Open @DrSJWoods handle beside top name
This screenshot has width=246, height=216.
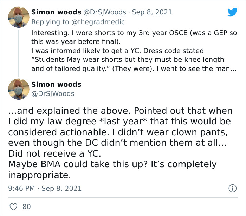pos(105,12)
